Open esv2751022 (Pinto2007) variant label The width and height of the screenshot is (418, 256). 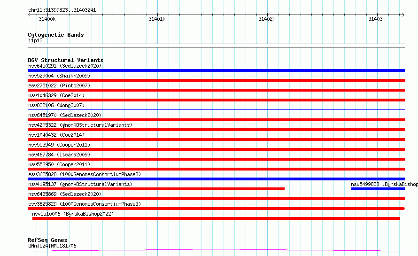pyautogui.click(x=59, y=85)
